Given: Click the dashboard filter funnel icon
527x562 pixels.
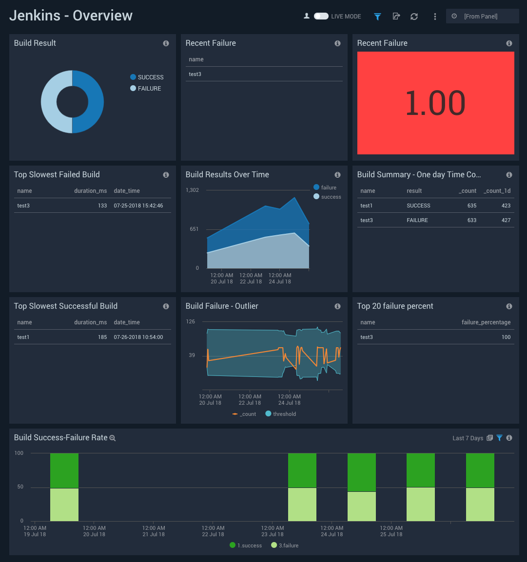Looking at the screenshot, I should 377,17.
